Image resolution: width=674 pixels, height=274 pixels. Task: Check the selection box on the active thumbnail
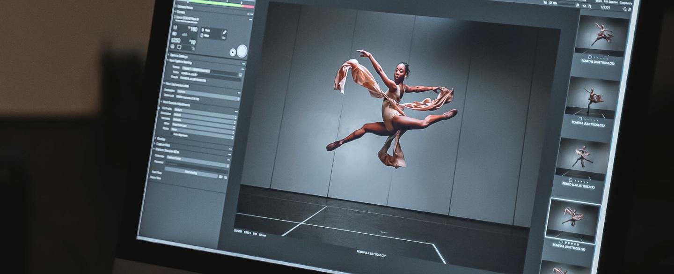[561, 241]
